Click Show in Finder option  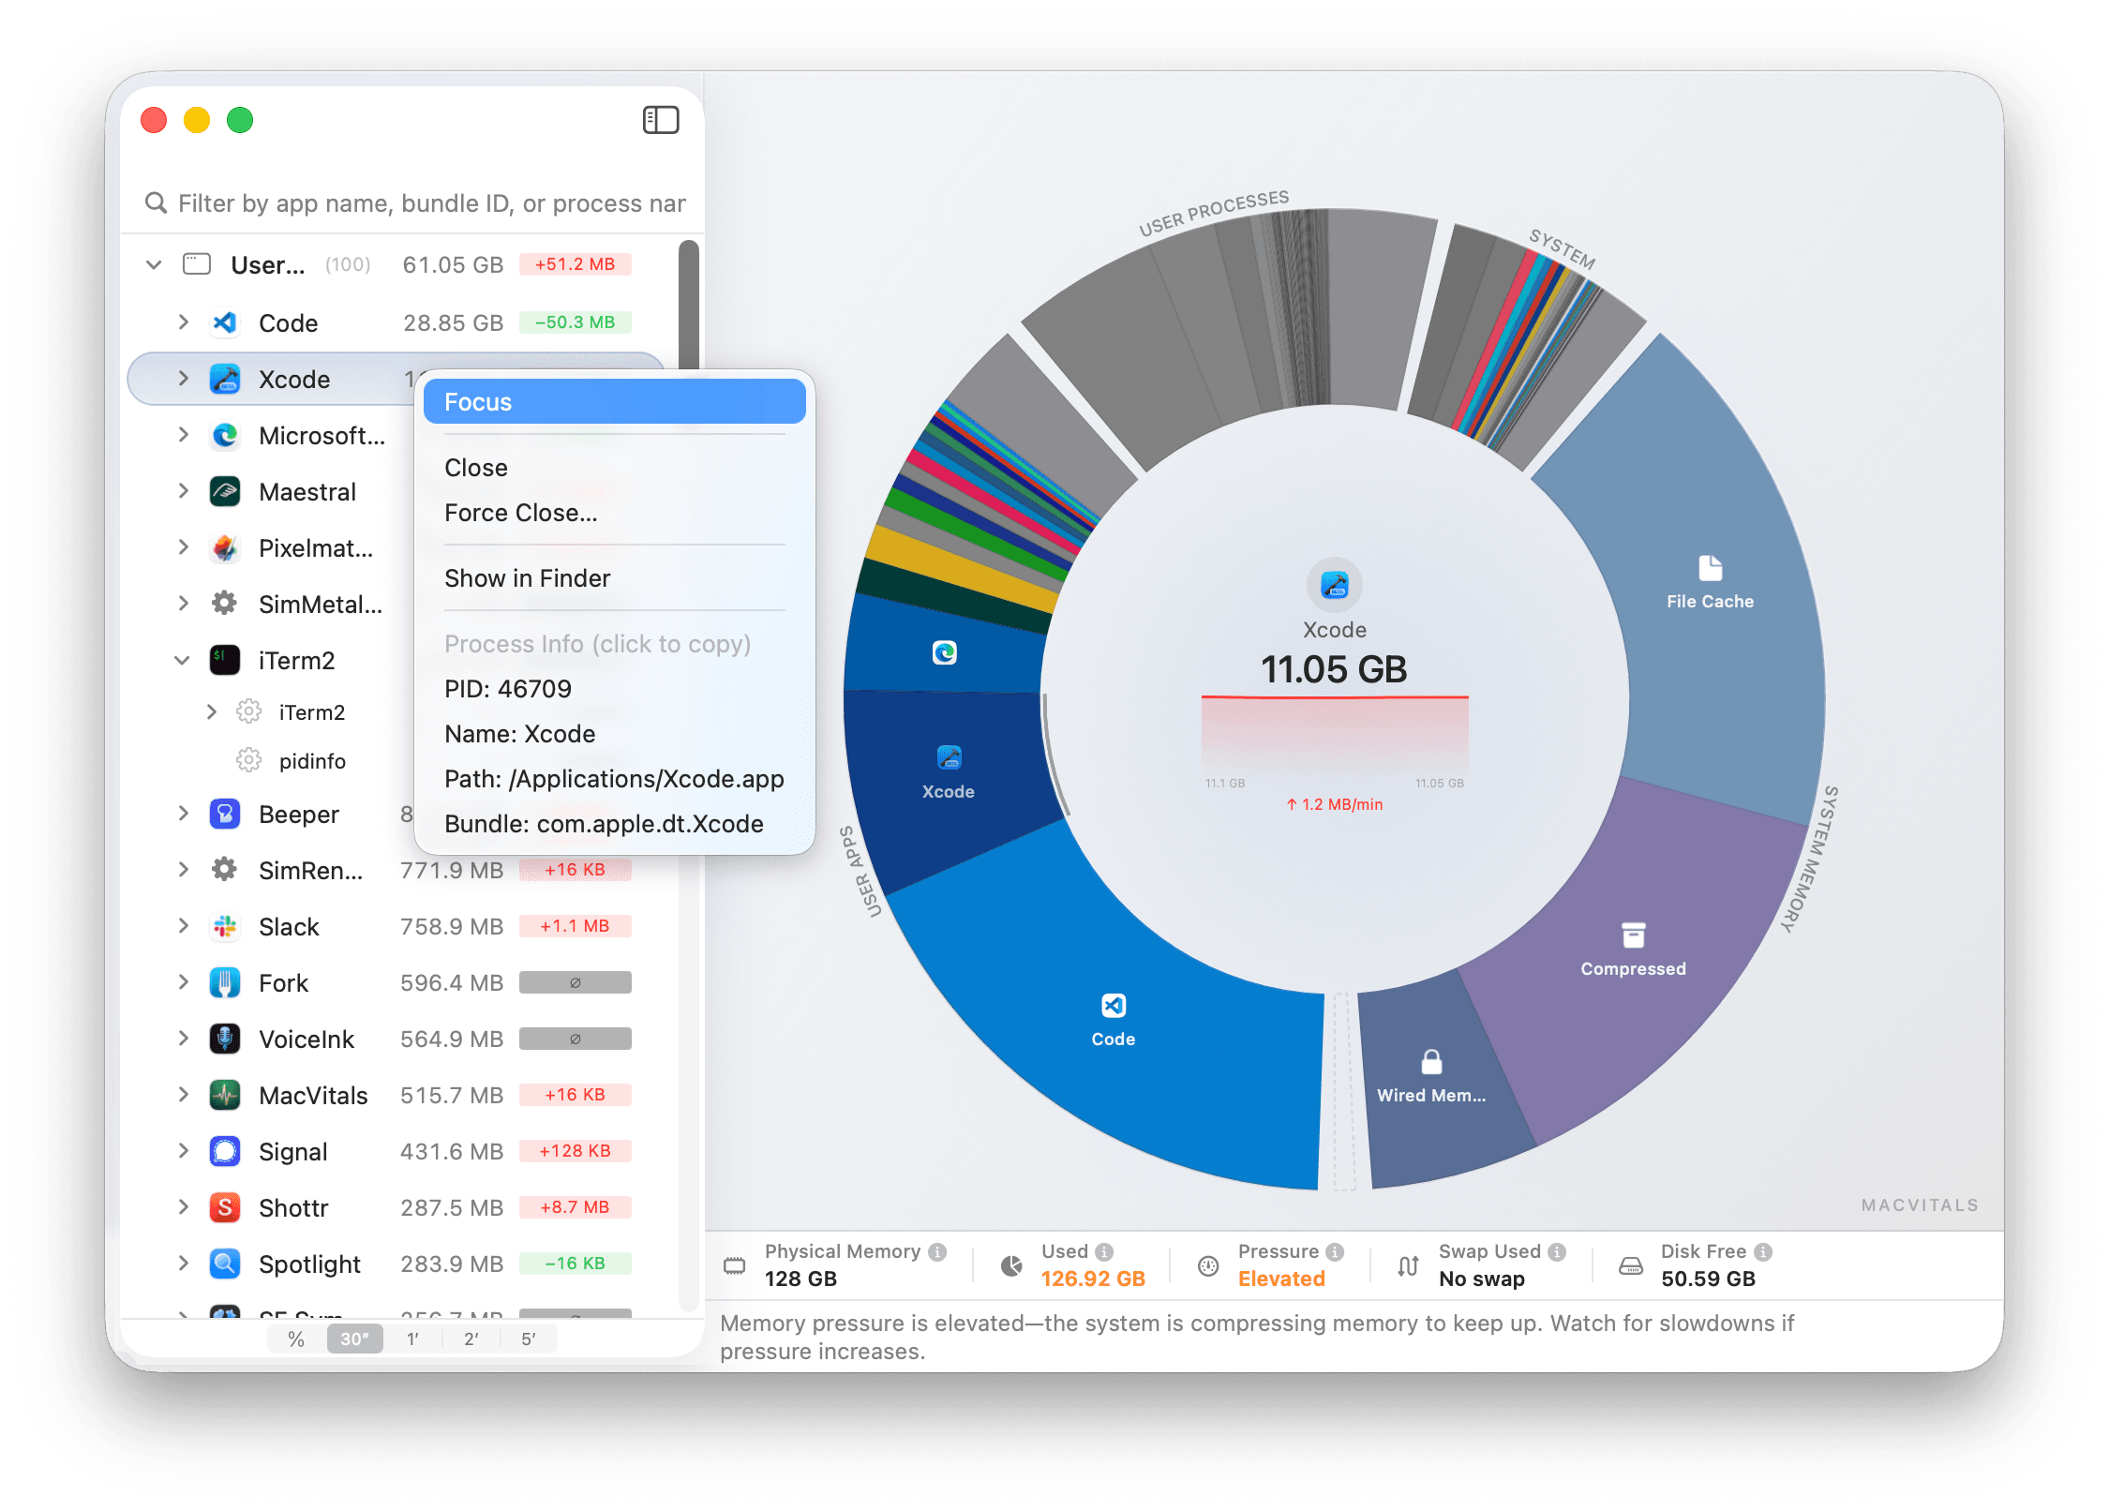coord(527,578)
